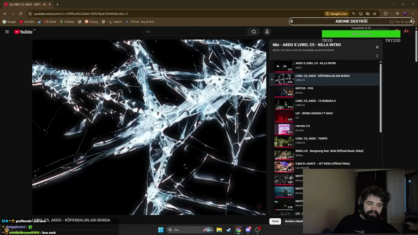The image size is (418, 235).
Task: Open the site information icon in the address bar
Action: click(30, 14)
